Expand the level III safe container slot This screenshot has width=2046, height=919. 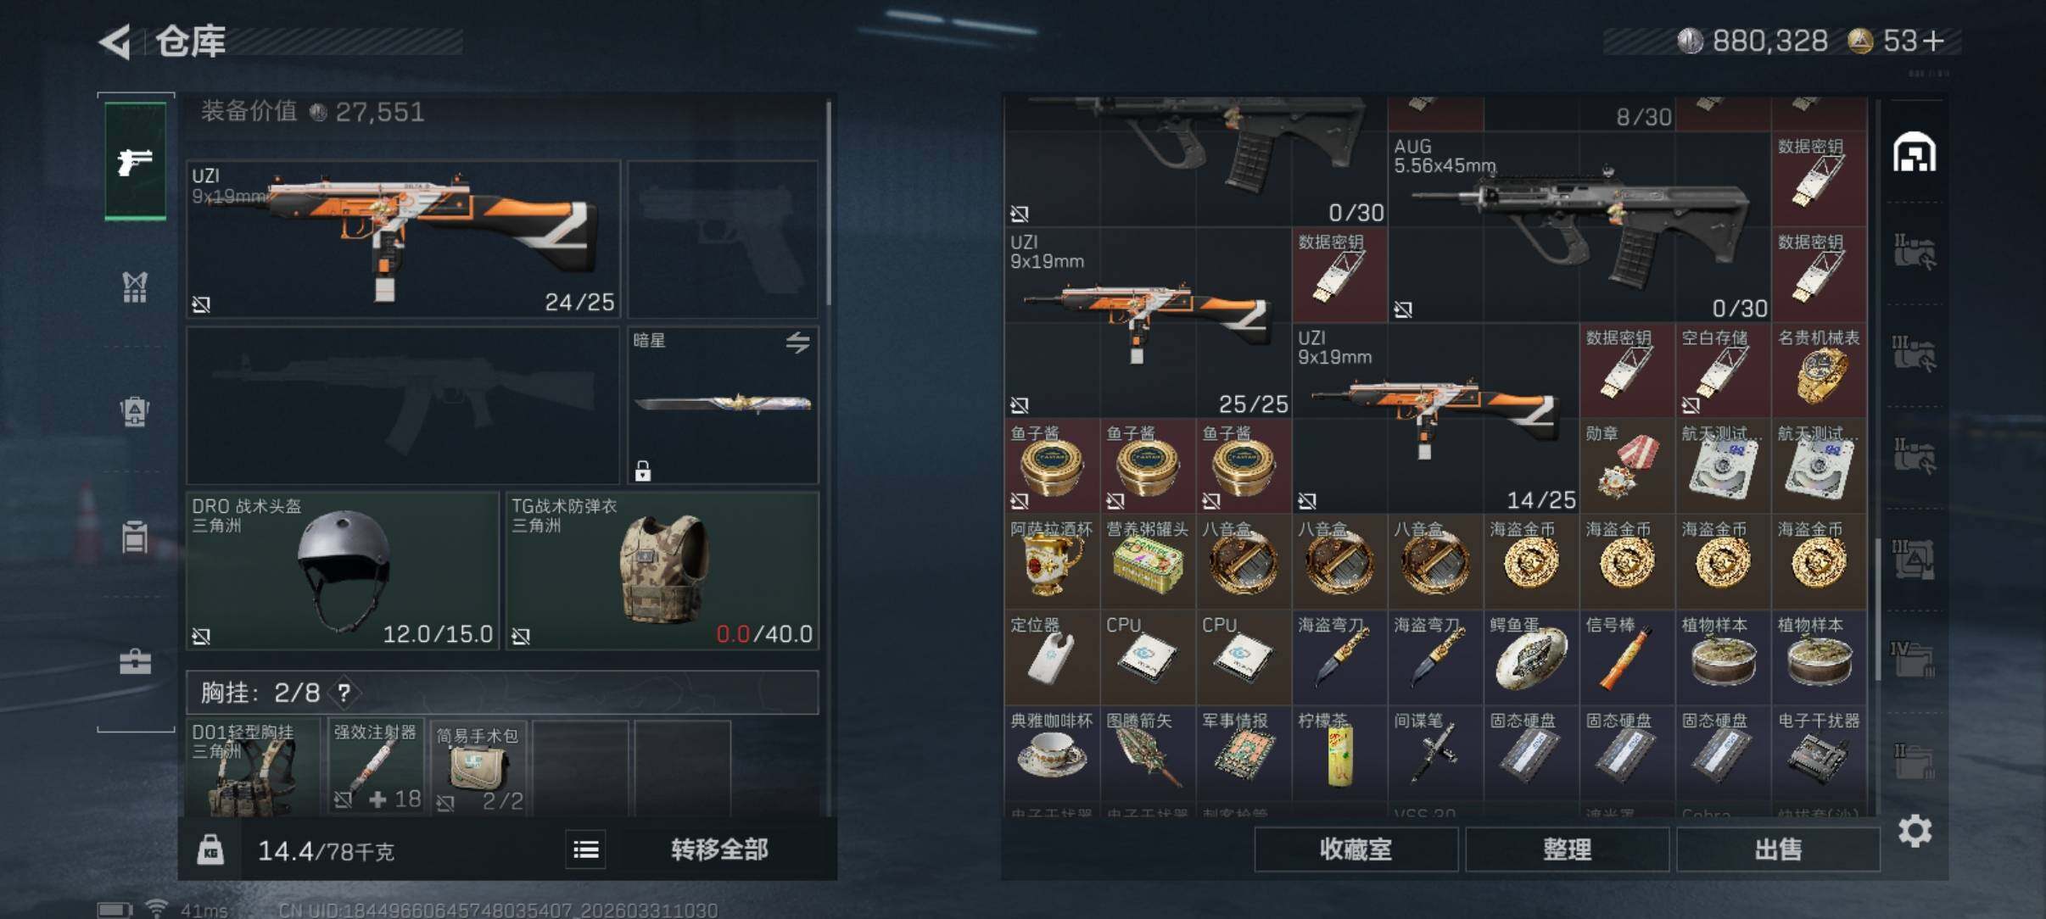pyautogui.click(x=1915, y=558)
